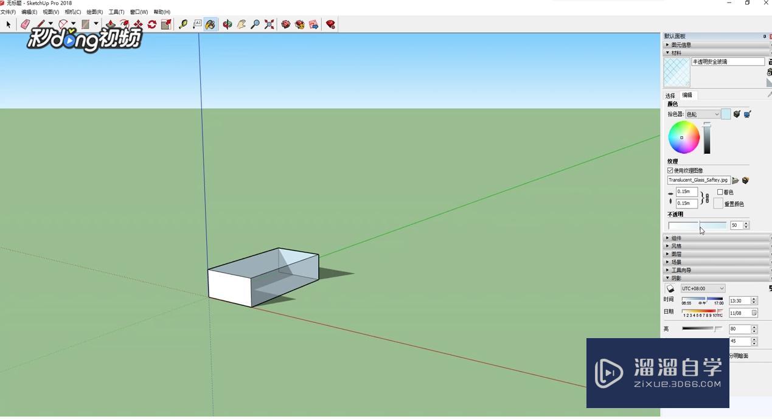Click the match color from screen icon
The height and width of the screenshot is (419, 772).
pyautogui.click(x=747, y=114)
